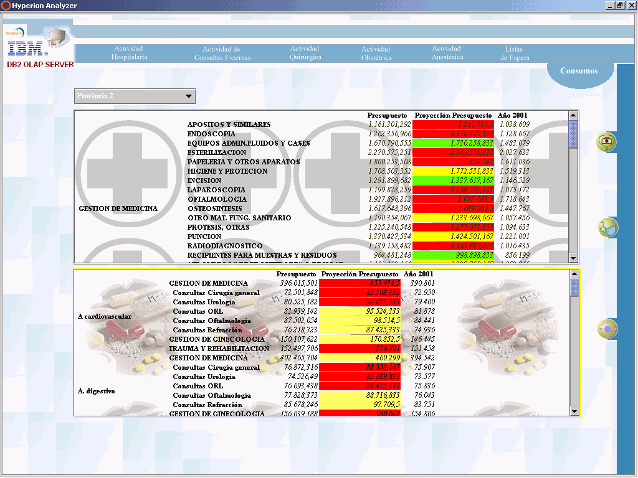
Task: Click the Hyperion Analyzer title bar icon
Action: tap(6, 6)
